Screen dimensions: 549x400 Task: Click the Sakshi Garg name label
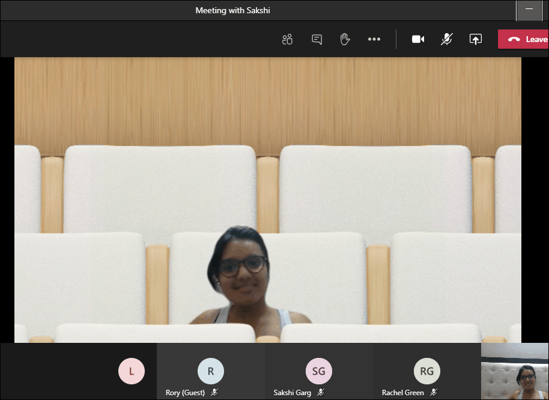(x=293, y=393)
